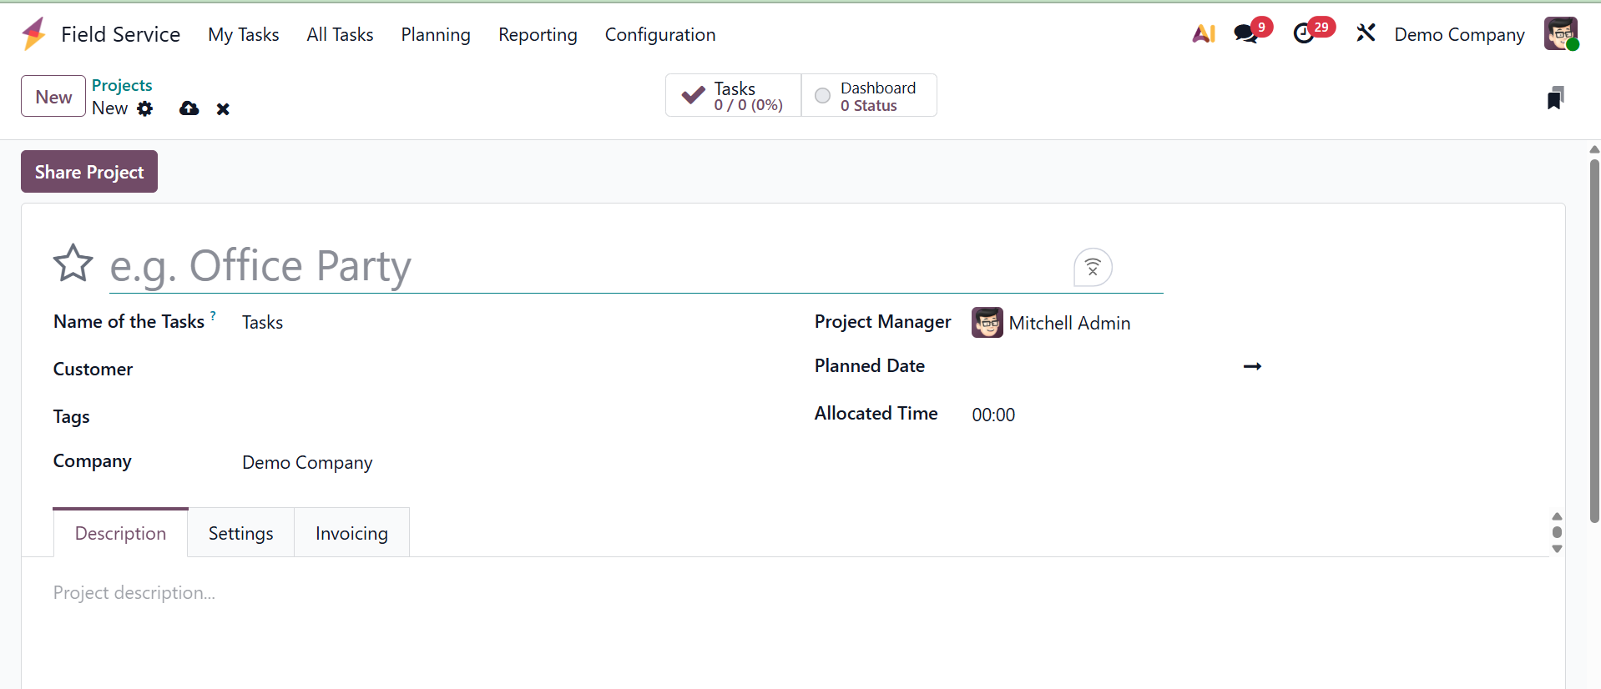Click the bookmark icon at top right

pos(1555,98)
